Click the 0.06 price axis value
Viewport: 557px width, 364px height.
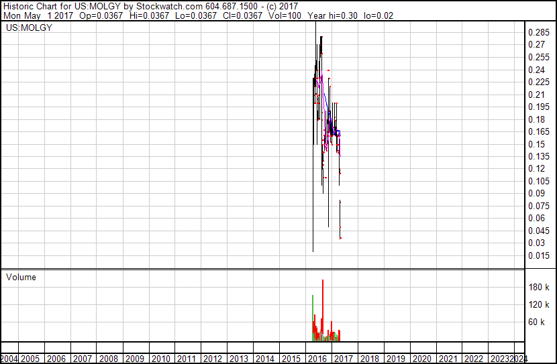click(x=537, y=218)
